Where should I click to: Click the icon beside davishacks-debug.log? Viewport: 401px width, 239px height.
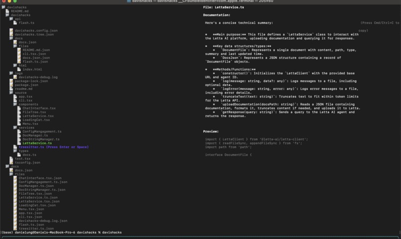click(15, 77)
